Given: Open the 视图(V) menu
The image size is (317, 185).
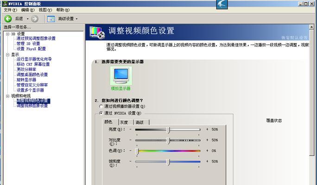Looking at the screenshot, I should click(45, 10).
